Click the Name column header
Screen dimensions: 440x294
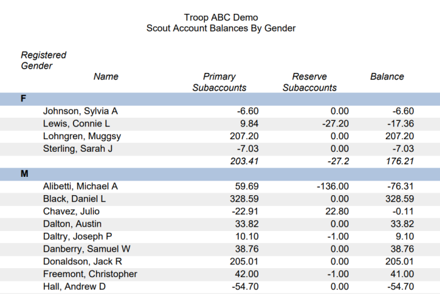pyautogui.click(x=106, y=76)
